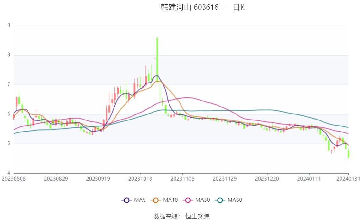Viewport: 363px width, 221px height.
Task: Click the last green candlestick at 20240131
Action: 348,154
